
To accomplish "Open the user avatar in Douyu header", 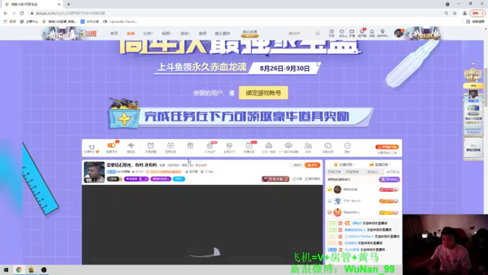I will 398,33.
